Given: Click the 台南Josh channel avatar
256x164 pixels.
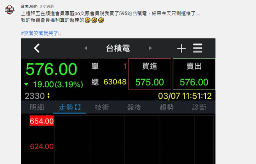Looking at the screenshot, I should tap(11, 10).
